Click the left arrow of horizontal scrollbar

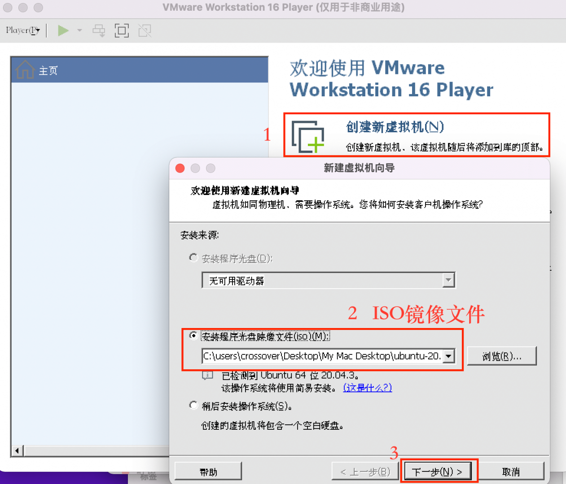point(16,451)
